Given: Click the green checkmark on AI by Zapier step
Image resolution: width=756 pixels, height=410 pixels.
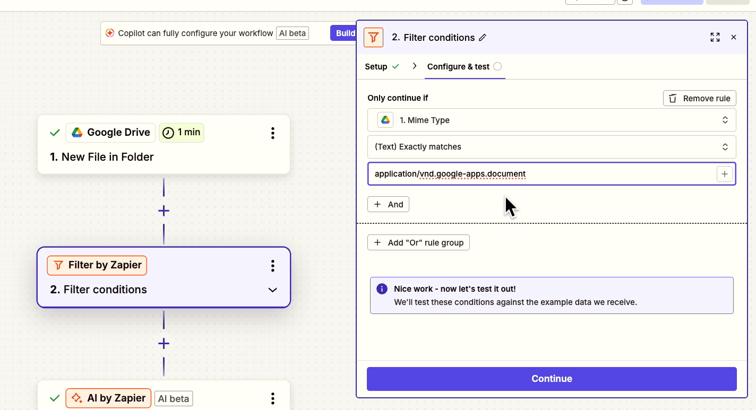Looking at the screenshot, I should point(54,398).
